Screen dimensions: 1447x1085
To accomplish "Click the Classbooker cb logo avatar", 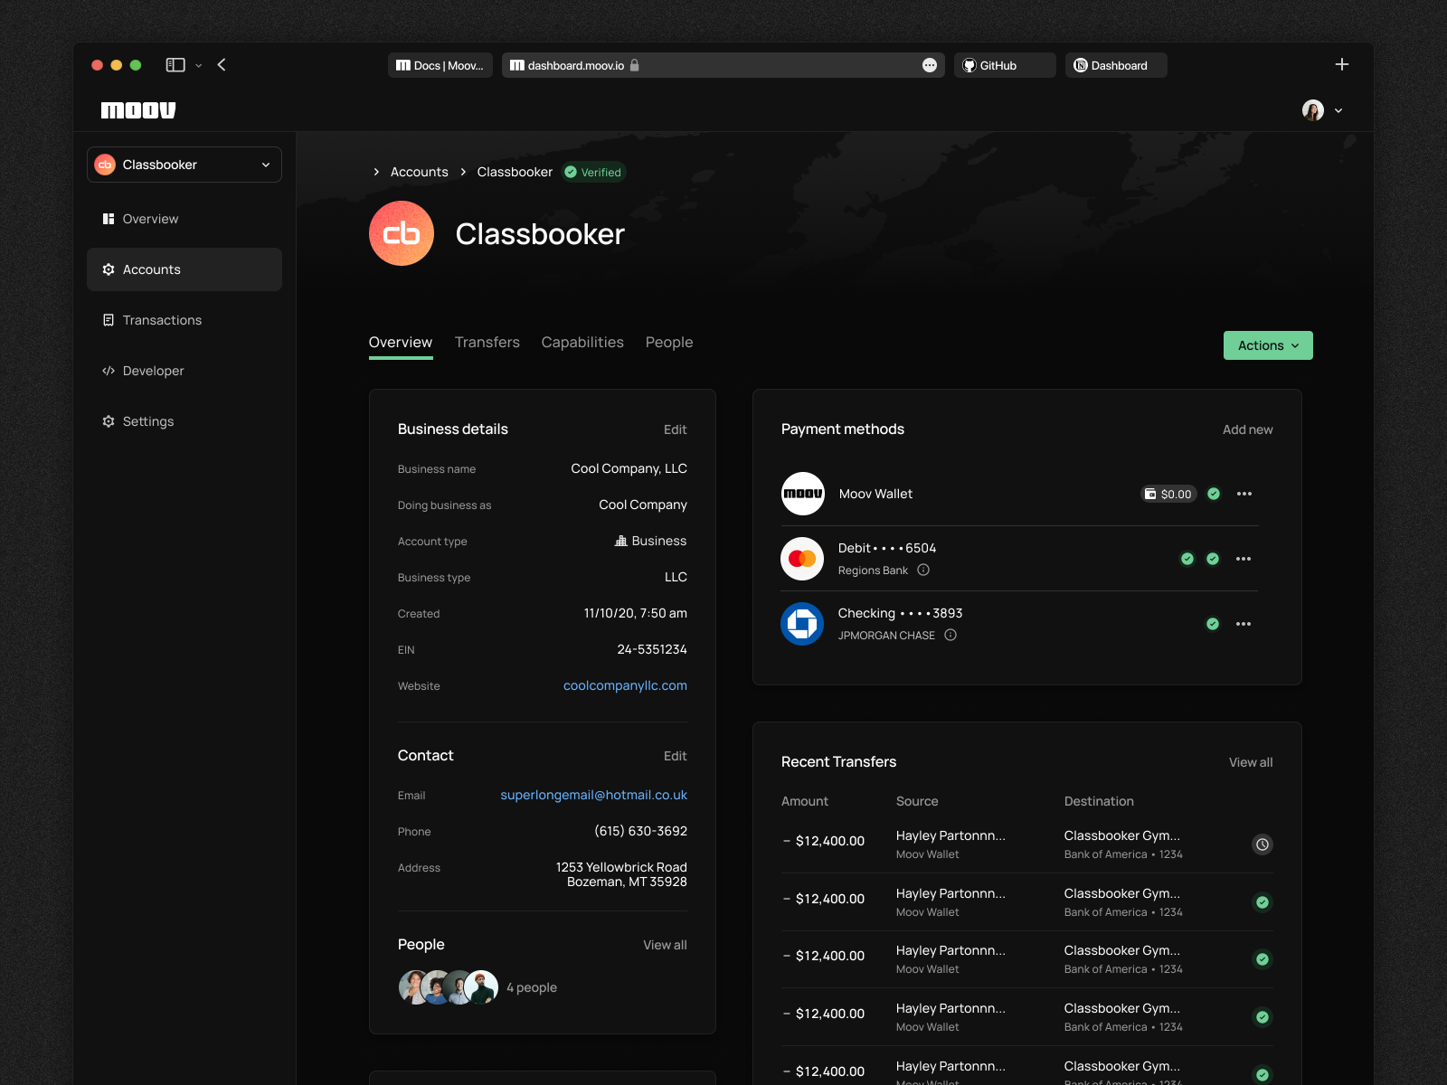I will [x=402, y=233].
